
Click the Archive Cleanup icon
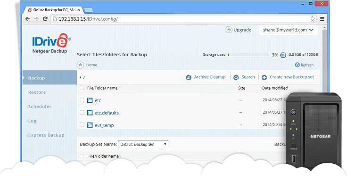pyautogui.click(x=189, y=77)
